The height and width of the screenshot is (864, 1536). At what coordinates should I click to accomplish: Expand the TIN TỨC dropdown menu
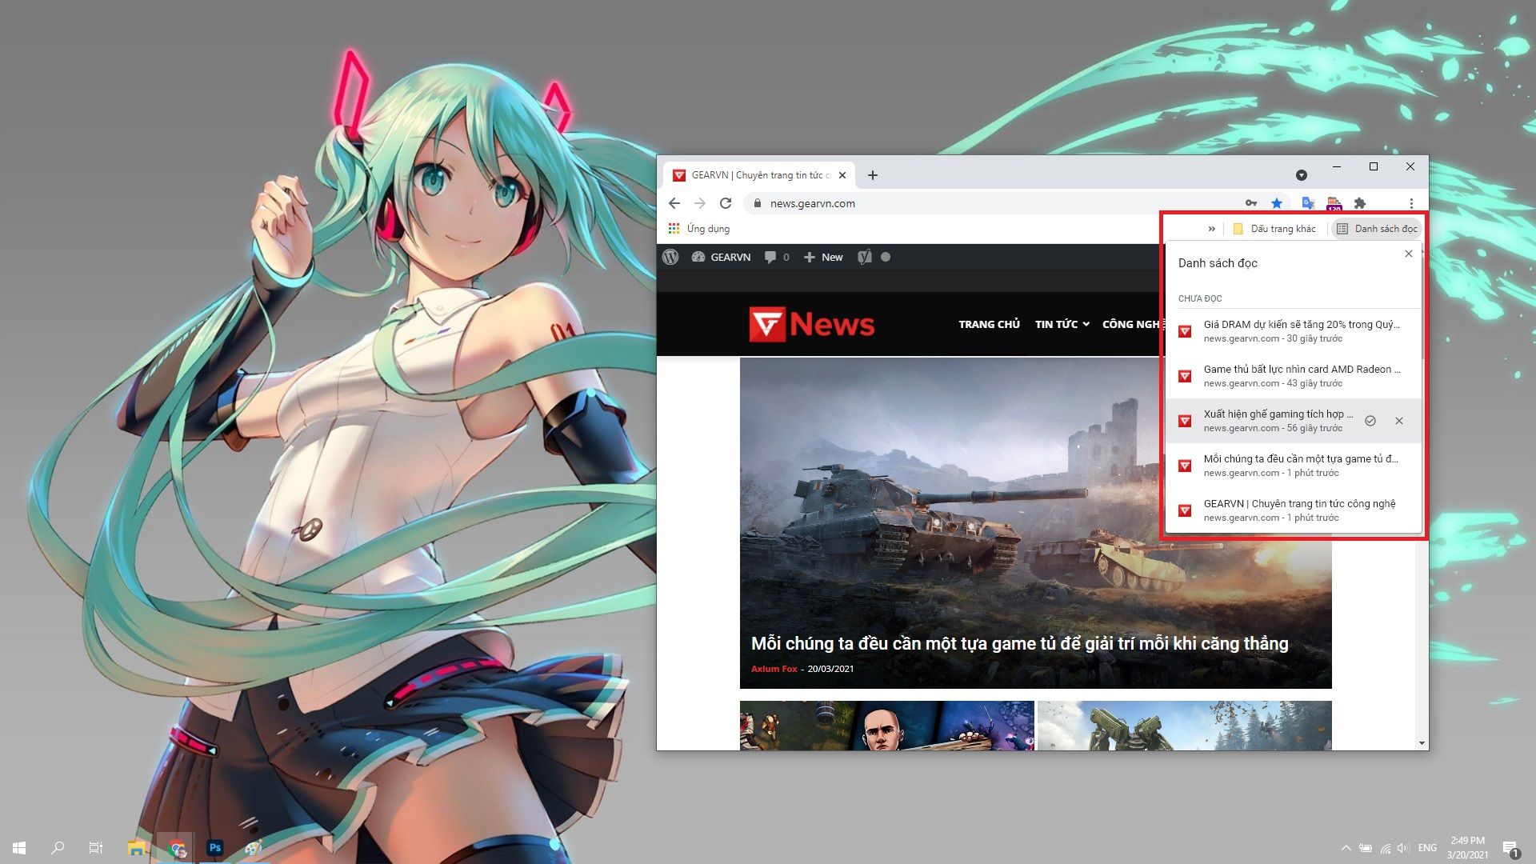pos(1062,324)
